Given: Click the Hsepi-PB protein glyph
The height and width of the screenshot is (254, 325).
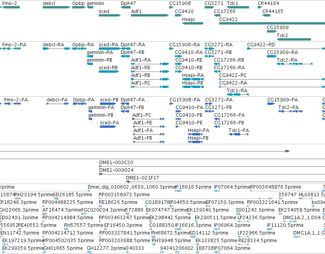Looking at the screenshot, I should (x=195, y=142).
